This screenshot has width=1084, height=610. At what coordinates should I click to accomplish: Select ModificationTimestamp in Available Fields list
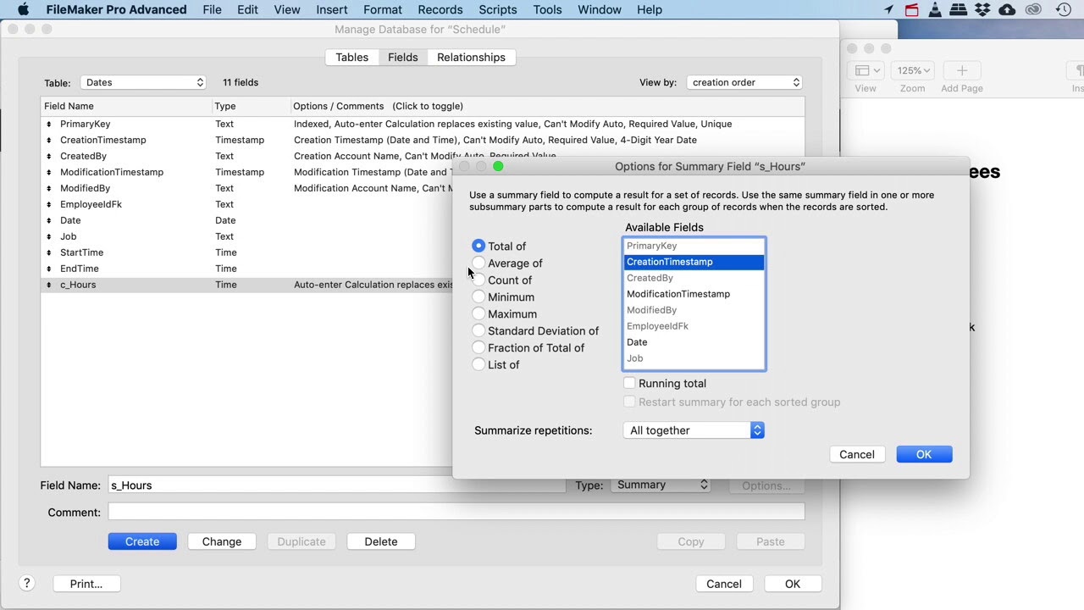click(x=694, y=294)
